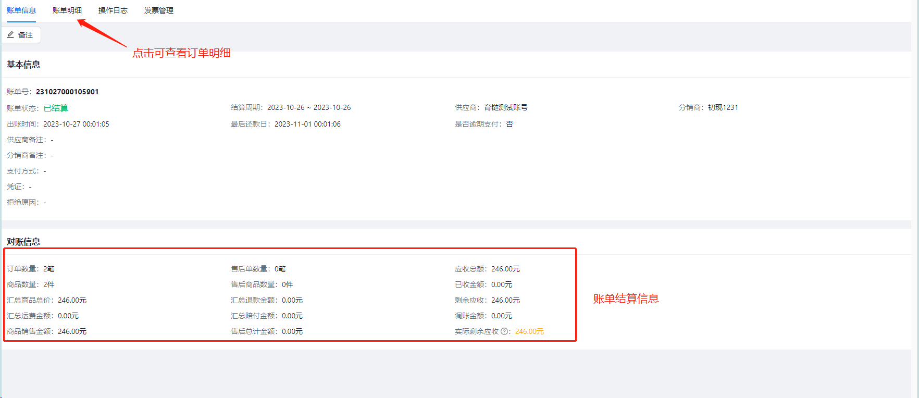Open the 操作日志 tab

click(113, 10)
